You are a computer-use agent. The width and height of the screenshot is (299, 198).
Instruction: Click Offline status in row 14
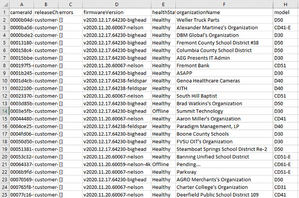tap(163, 111)
